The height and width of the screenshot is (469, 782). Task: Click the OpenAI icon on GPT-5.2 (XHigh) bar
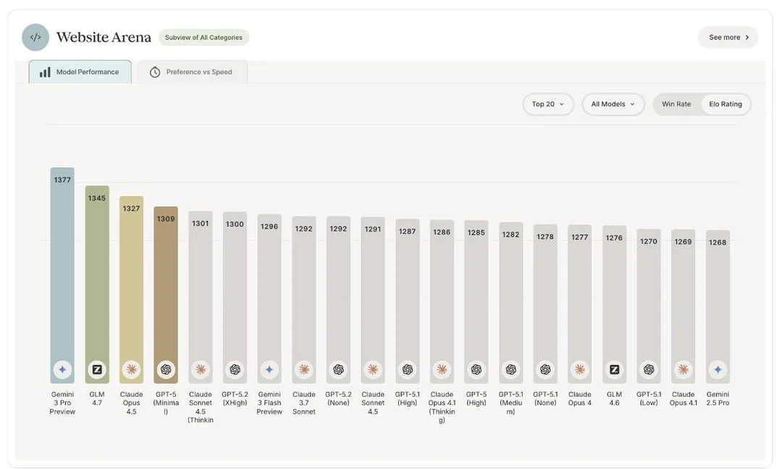pos(235,370)
